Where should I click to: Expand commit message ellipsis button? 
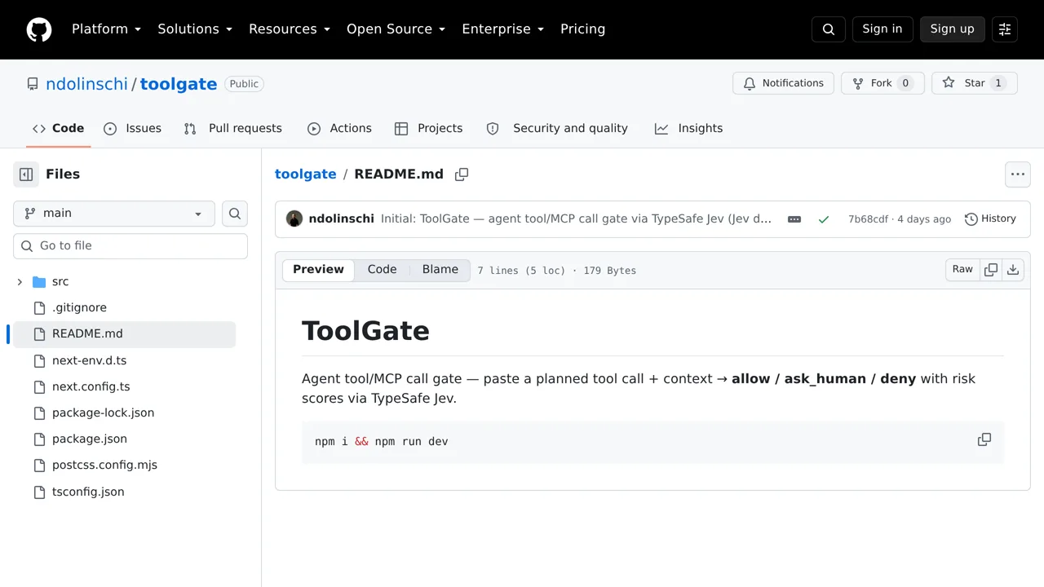[x=794, y=219]
